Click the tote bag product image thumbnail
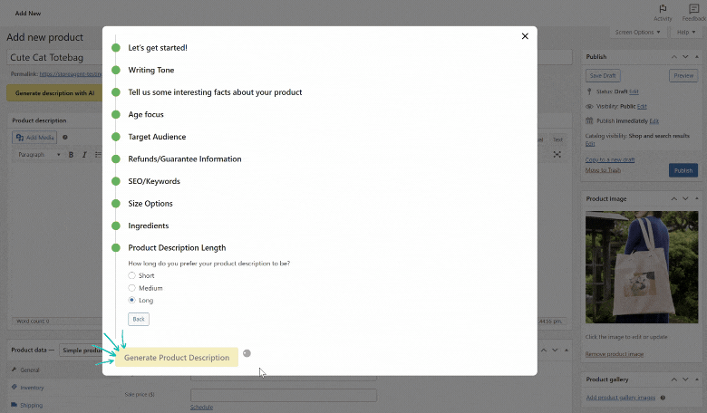The height and width of the screenshot is (413, 707). tap(642, 267)
